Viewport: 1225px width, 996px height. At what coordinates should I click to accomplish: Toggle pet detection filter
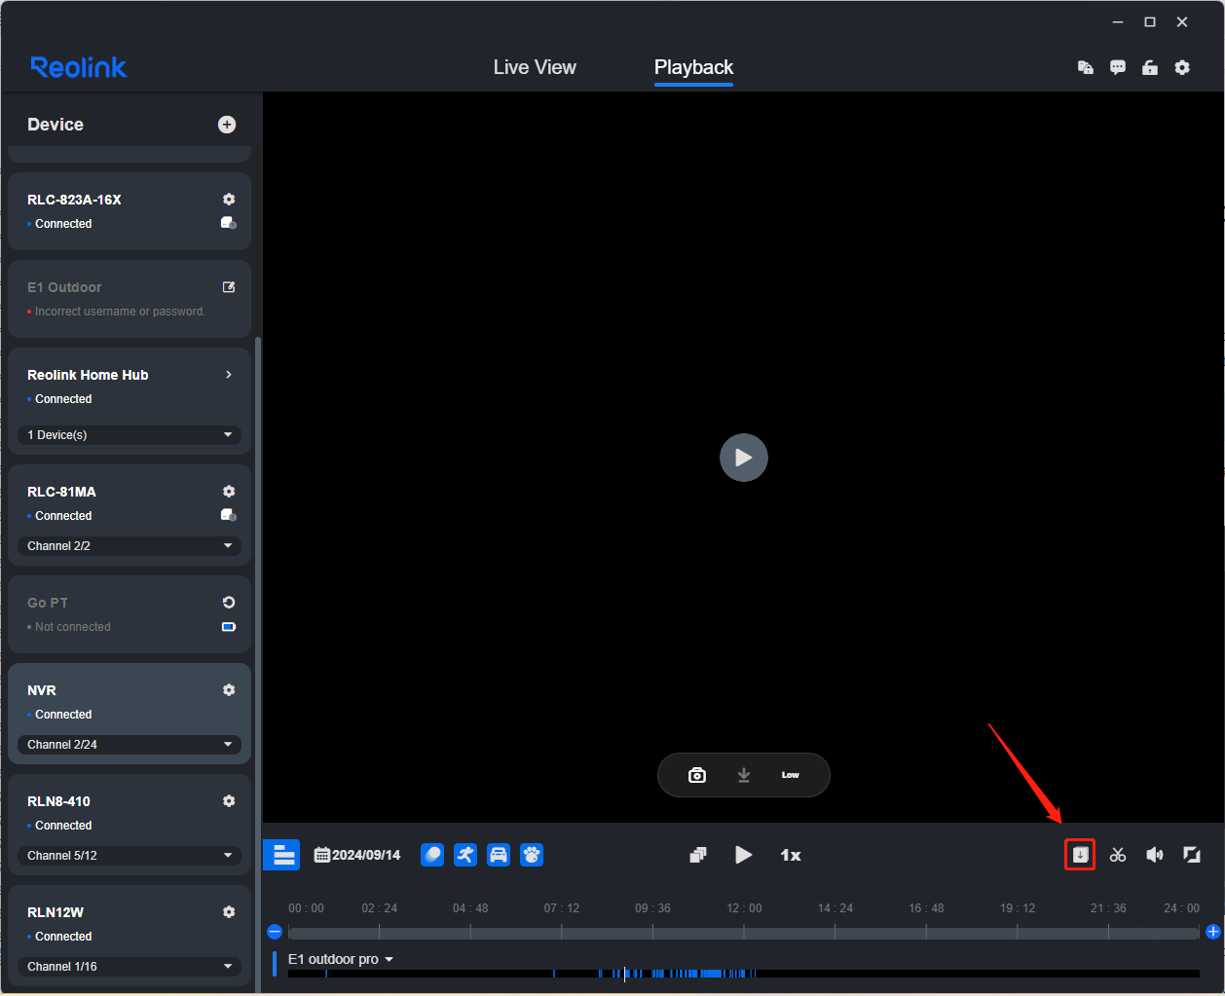pyautogui.click(x=532, y=855)
